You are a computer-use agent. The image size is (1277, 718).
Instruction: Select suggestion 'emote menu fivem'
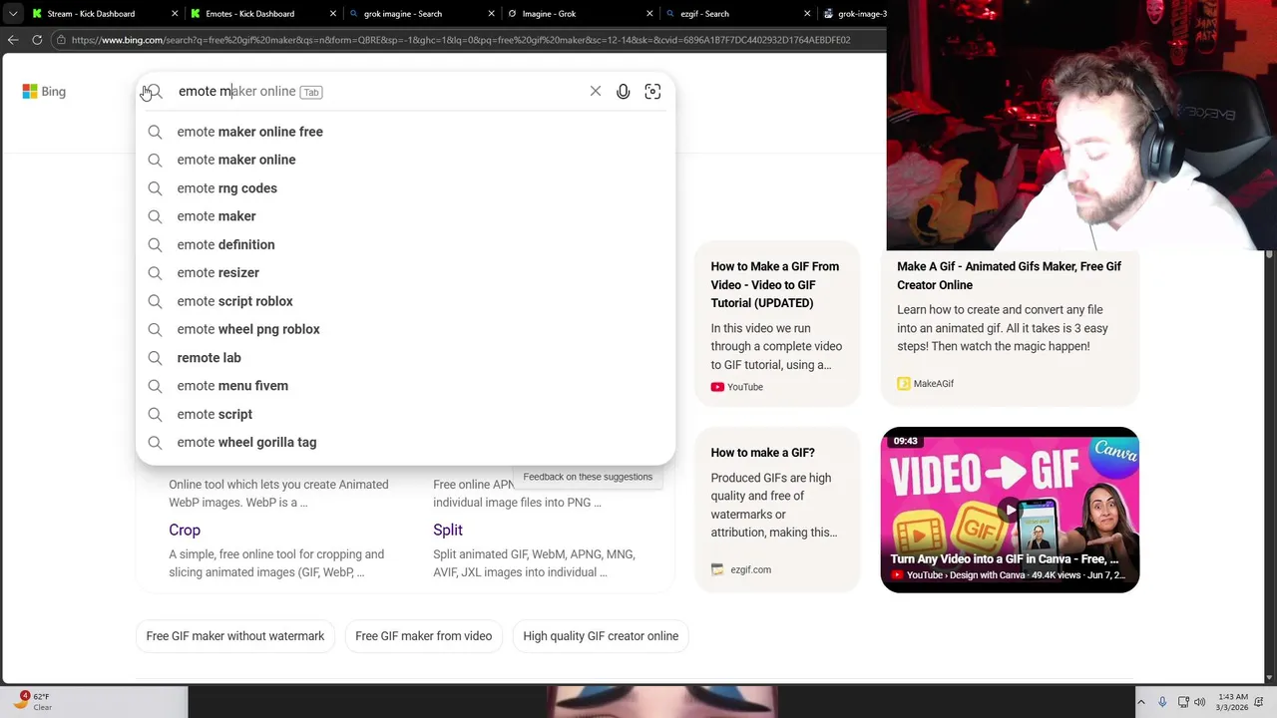pyautogui.click(x=405, y=386)
